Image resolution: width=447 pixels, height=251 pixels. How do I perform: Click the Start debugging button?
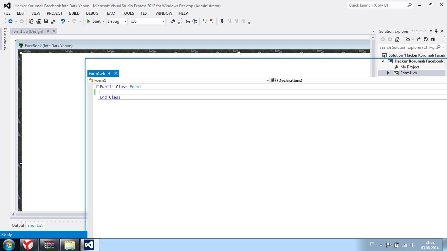(94, 21)
